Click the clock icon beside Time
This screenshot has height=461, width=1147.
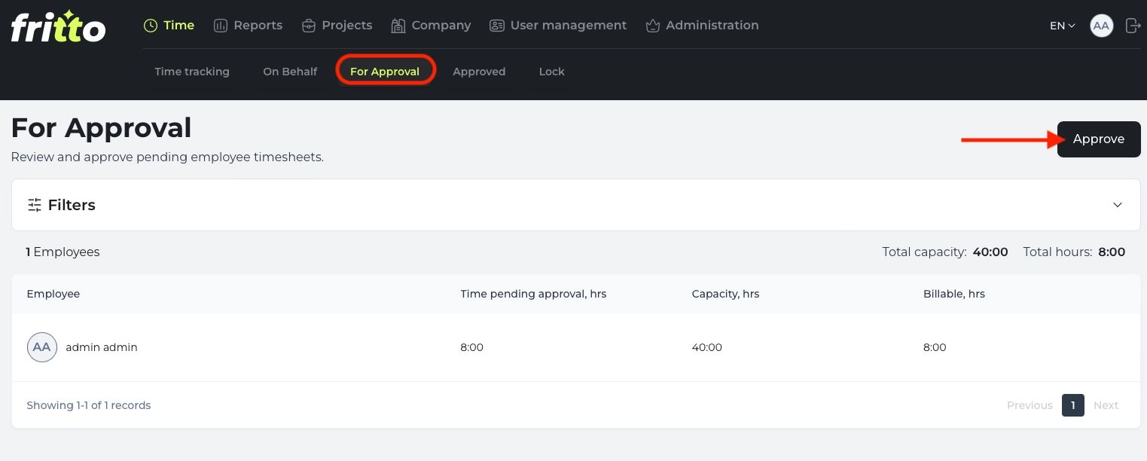point(151,26)
